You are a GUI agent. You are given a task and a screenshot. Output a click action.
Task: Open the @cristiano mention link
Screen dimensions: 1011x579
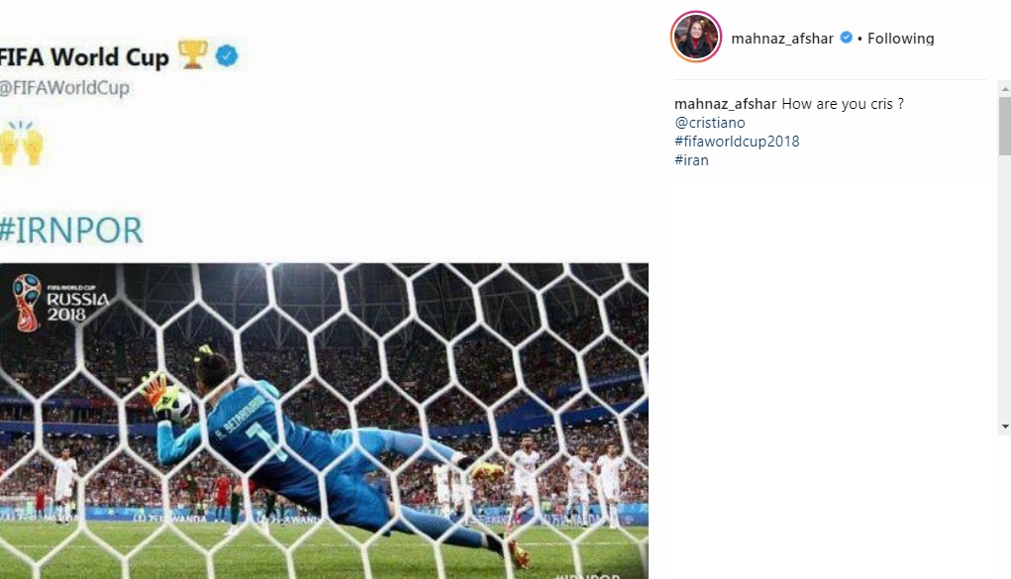pos(710,123)
